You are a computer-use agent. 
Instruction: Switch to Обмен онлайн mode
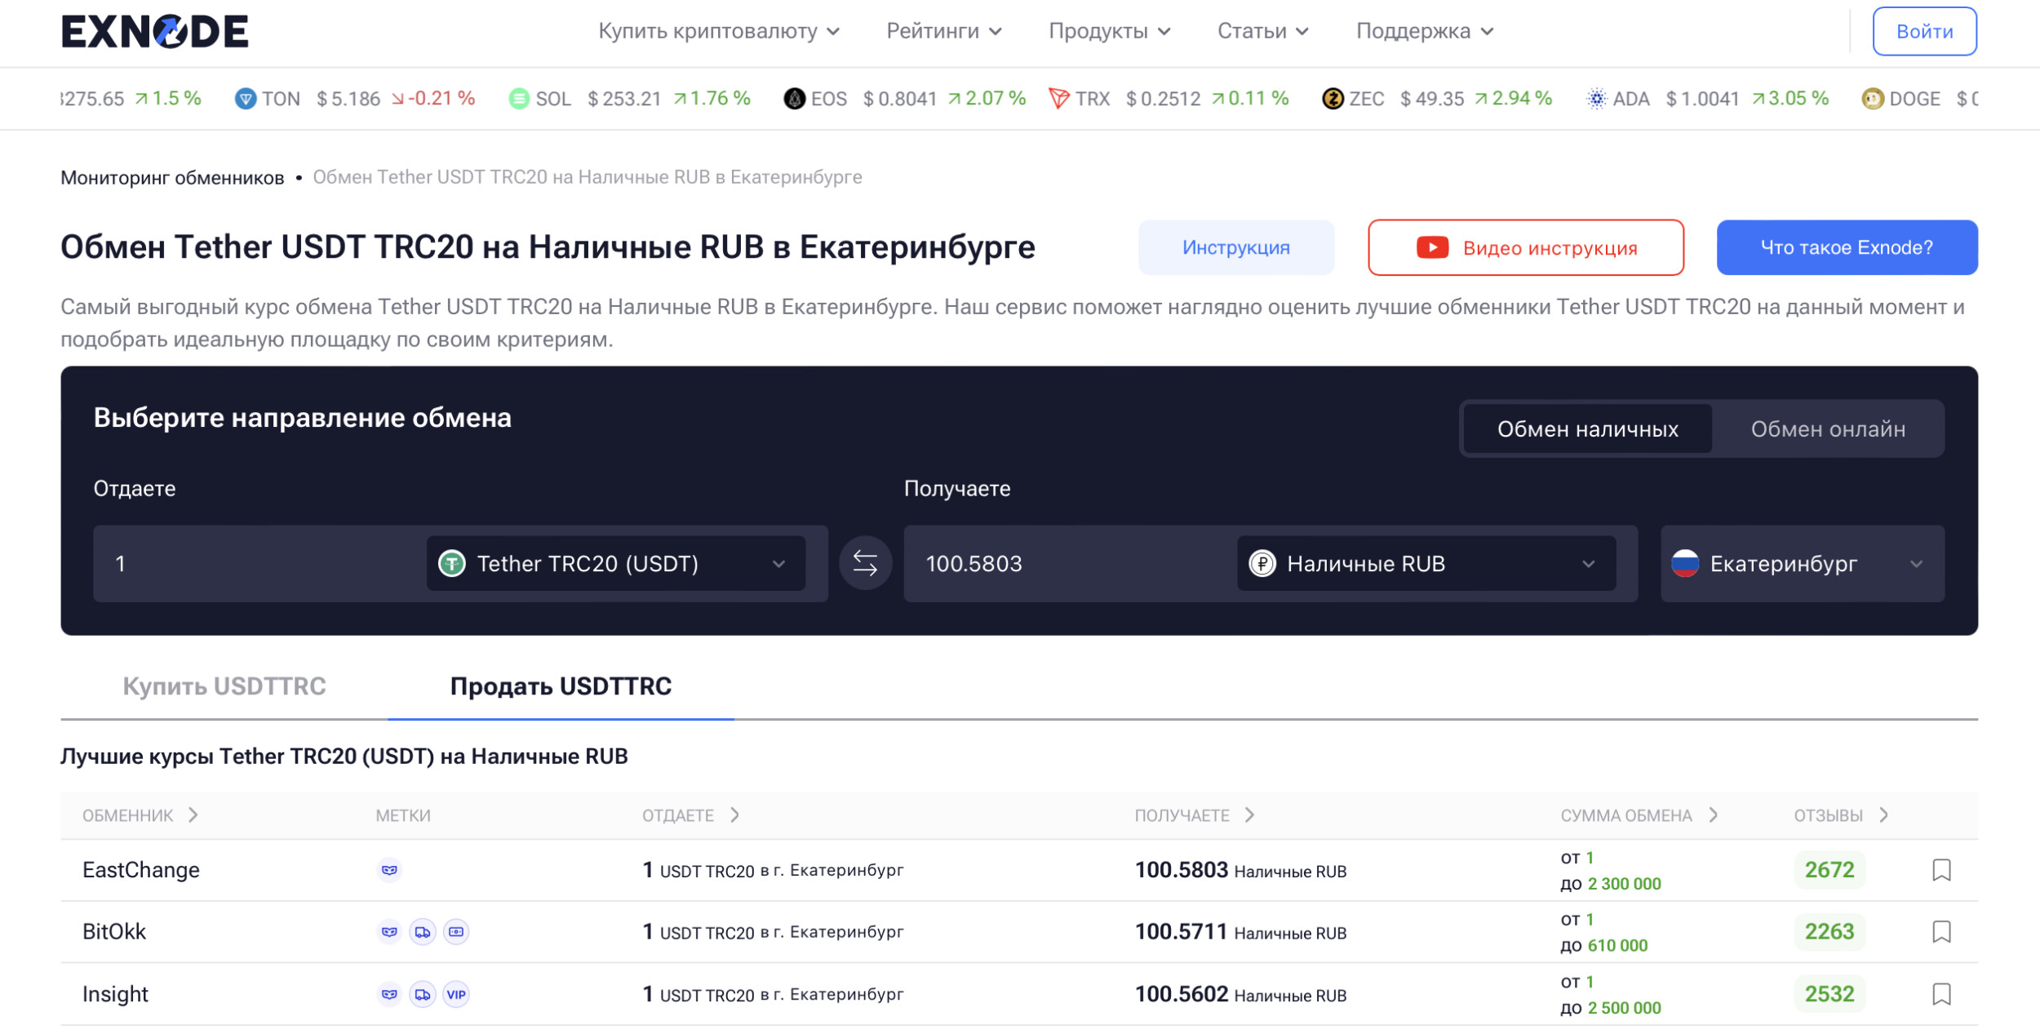[x=1828, y=429]
